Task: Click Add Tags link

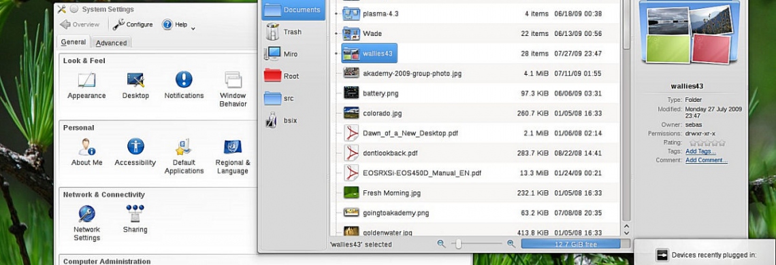Action: [x=700, y=152]
